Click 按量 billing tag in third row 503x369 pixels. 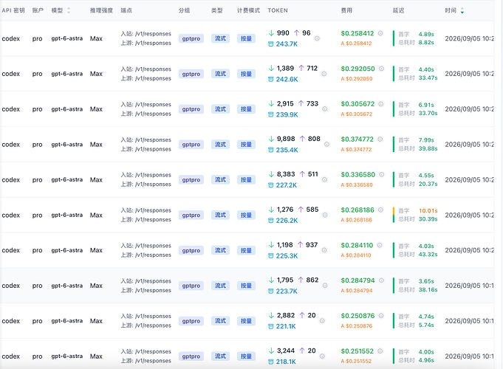tap(246, 109)
